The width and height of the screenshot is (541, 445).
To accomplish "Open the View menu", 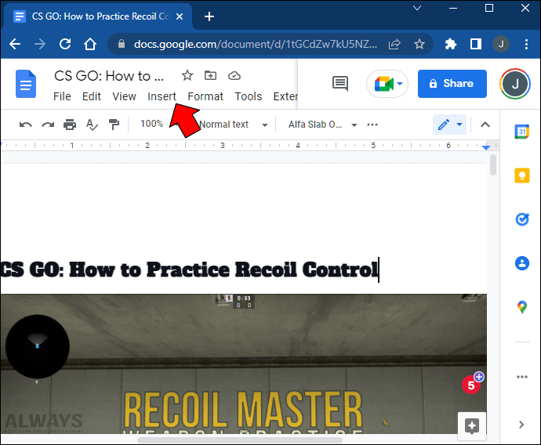I will 124,96.
